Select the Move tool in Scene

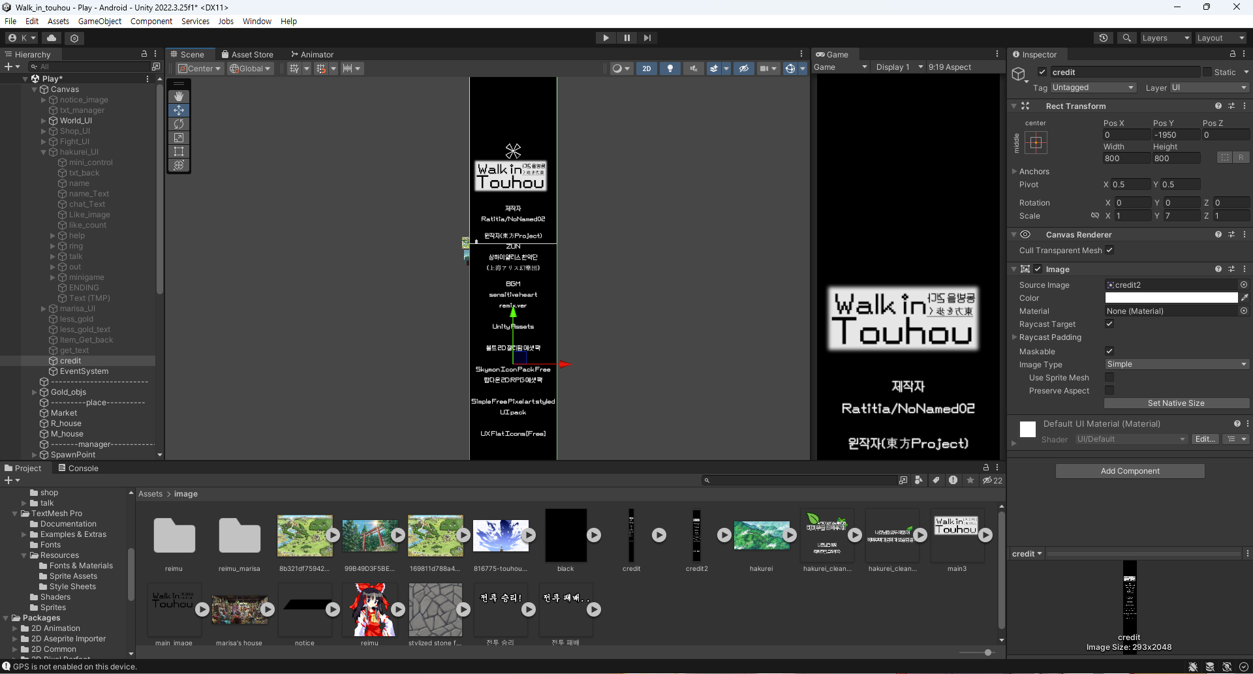[x=179, y=110]
